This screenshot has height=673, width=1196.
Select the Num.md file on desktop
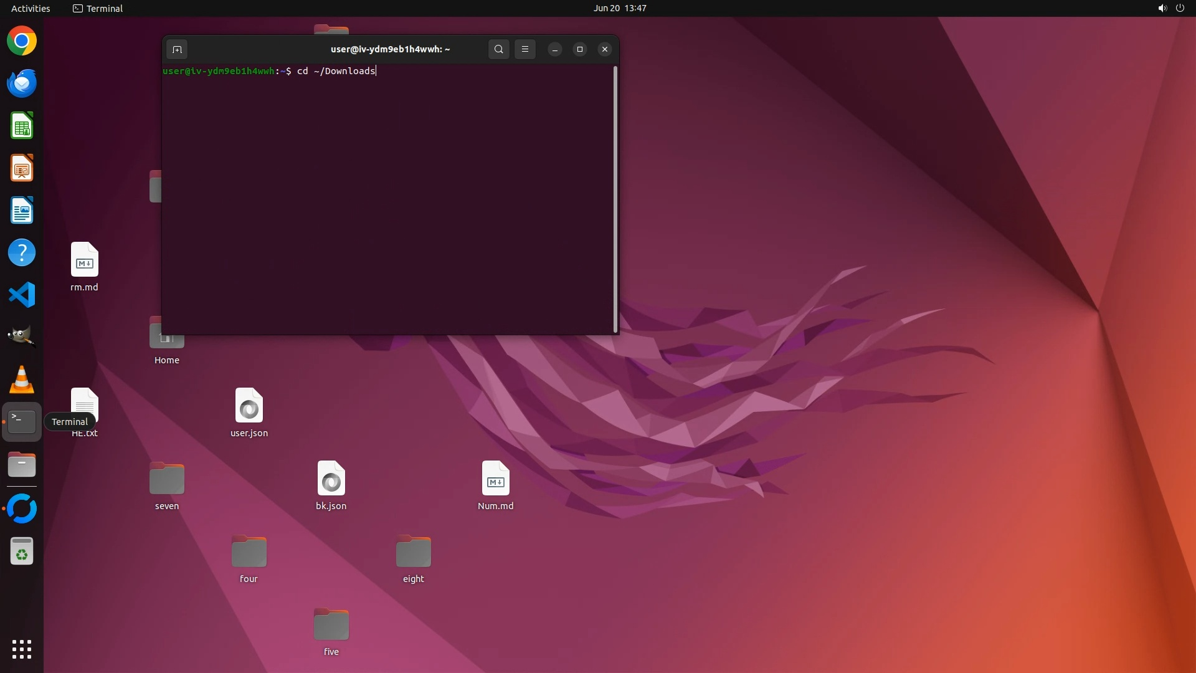[x=495, y=485]
